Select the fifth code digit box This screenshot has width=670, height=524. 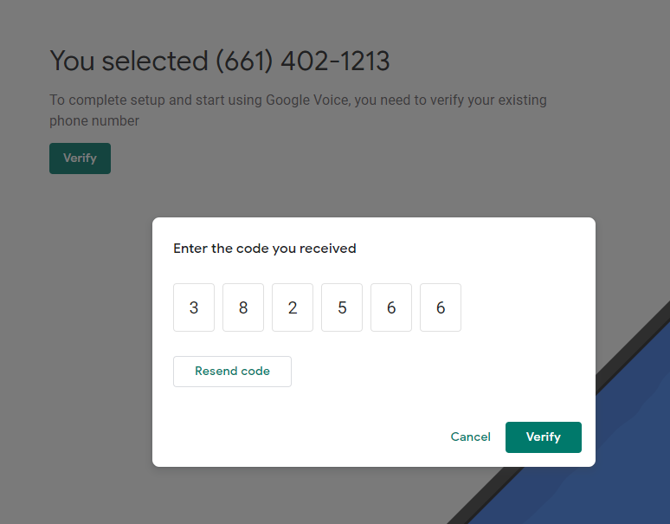pos(391,307)
